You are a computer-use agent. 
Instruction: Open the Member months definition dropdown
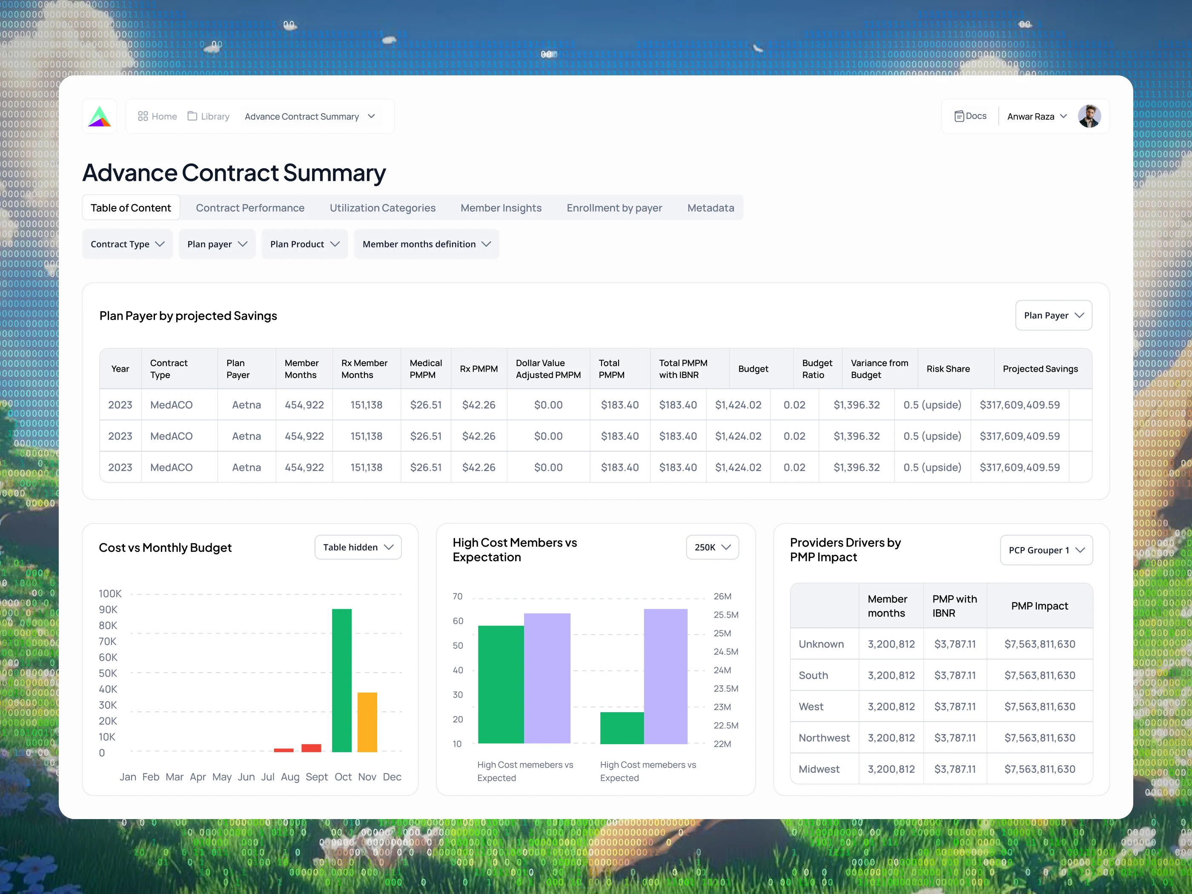pyautogui.click(x=427, y=244)
